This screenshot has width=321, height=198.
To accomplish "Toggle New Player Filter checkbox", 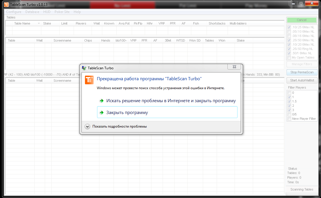I will [x=289, y=119].
